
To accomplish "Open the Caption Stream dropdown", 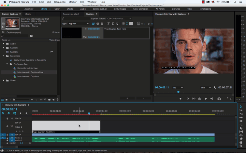I will 119,19.
